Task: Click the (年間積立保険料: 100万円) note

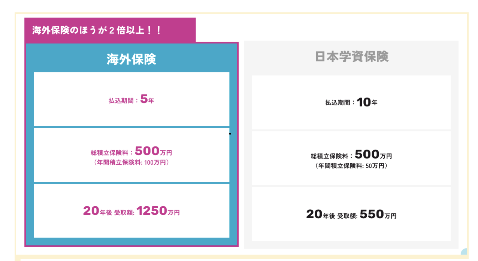Action: pyautogui.click(x=131, y=163)
